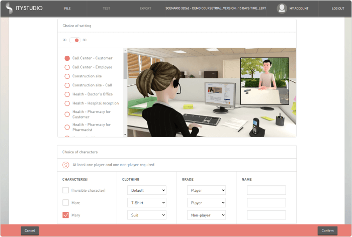This screenshot has height=237, width=352.
Task: Open Mary's Non-player grade dropdown
Action: 207,215
